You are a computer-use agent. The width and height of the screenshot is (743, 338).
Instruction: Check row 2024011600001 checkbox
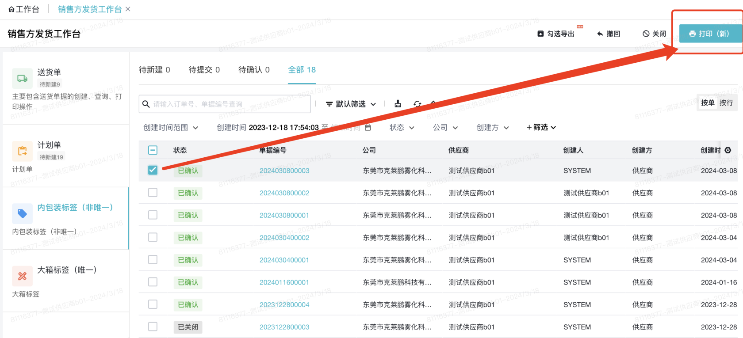(153, 282)
